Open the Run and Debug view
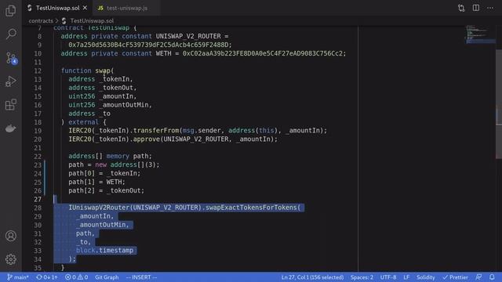The image size is (502, 282). tap(10, 81)
